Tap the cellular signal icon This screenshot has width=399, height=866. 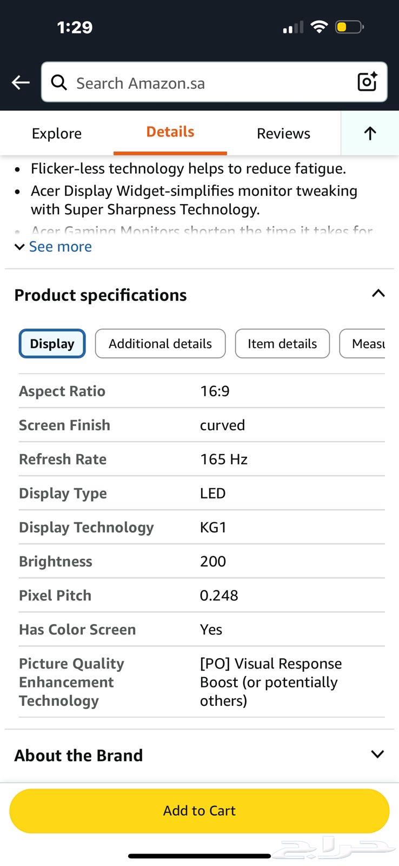click(x=292, y=27)
